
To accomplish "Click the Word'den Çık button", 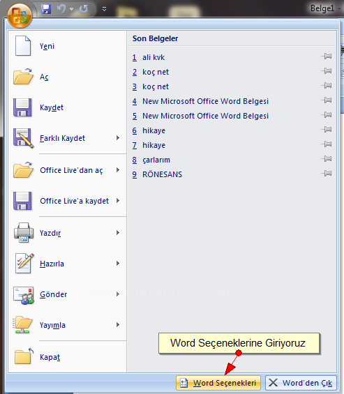I will click(301, 383).
